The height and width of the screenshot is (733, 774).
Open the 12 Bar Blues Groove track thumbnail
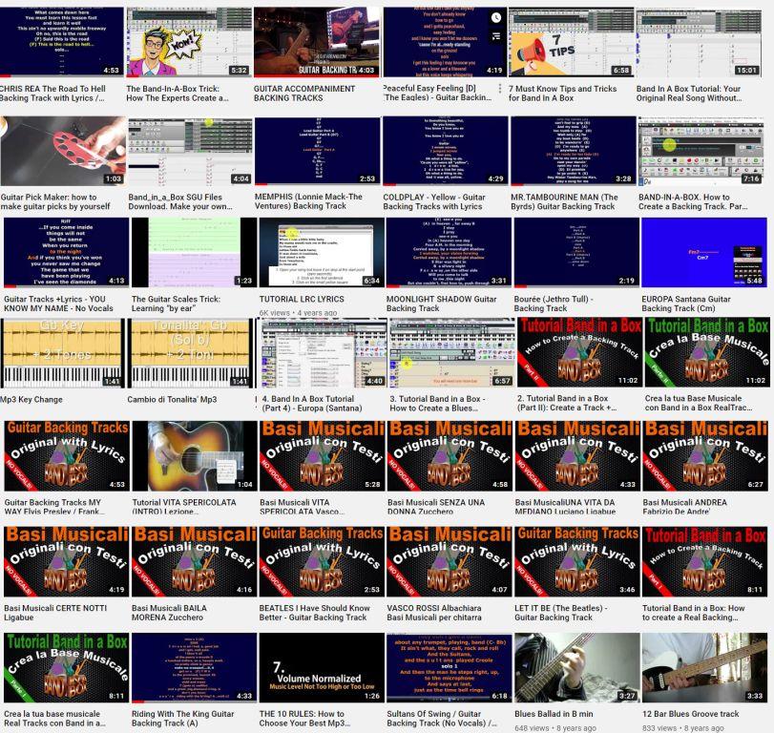coord(705,668)
